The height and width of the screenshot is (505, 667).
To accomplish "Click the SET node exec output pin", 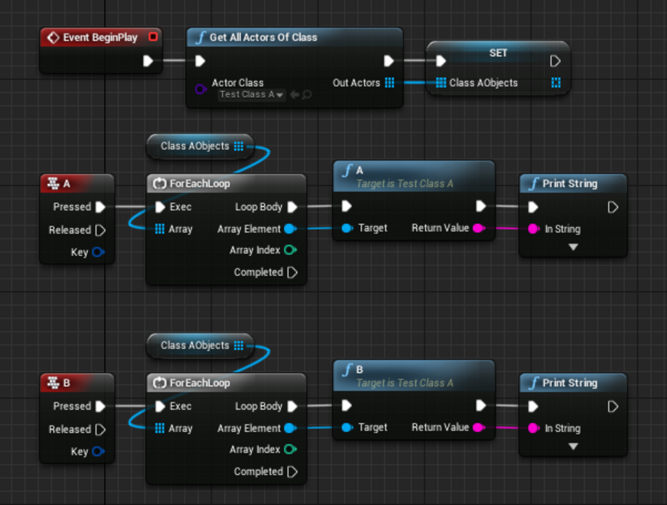I will 555,61.
